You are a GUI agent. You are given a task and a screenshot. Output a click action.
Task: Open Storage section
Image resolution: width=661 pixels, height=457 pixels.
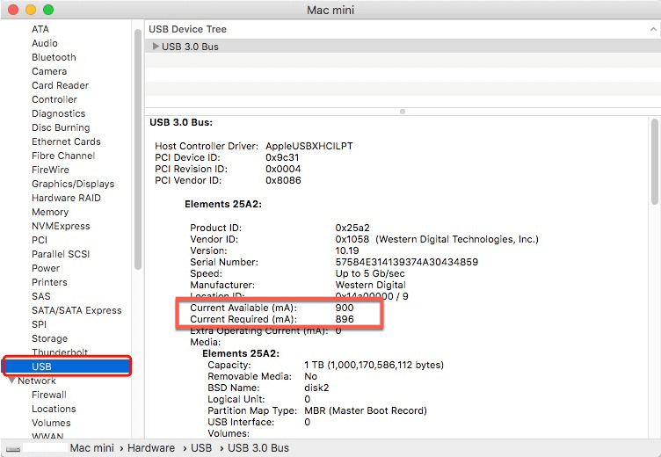click(50, 338)
